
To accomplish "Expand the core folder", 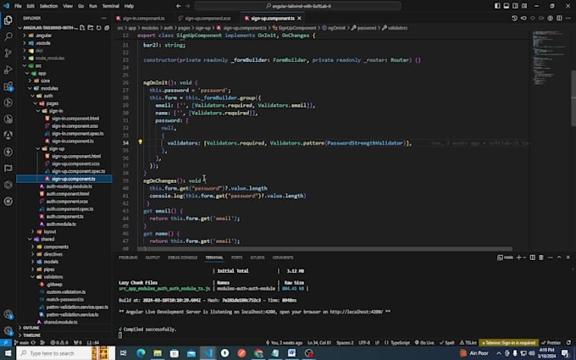I will [30, 80].
